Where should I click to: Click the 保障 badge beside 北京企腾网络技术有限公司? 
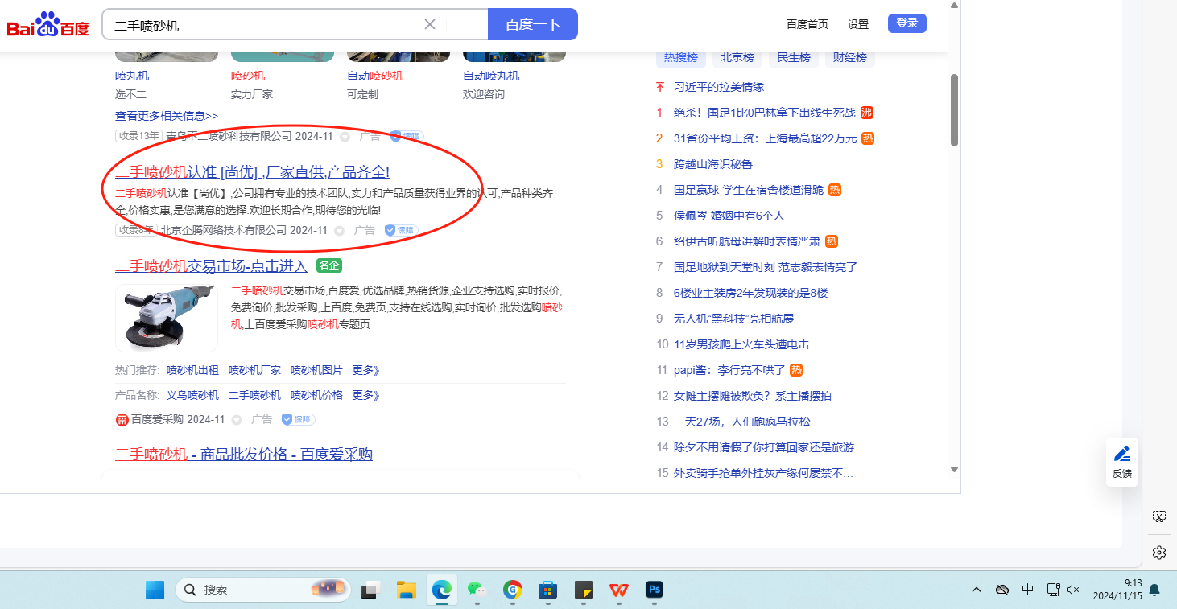401,230
